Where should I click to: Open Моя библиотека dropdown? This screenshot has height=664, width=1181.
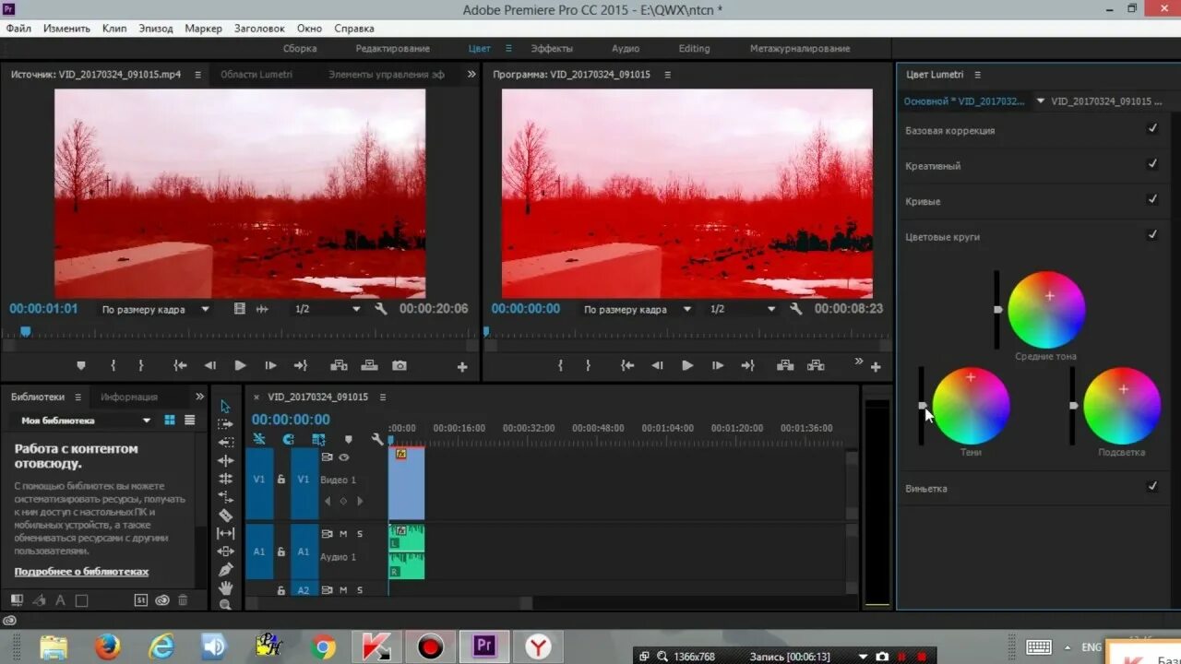pos(85,421)
